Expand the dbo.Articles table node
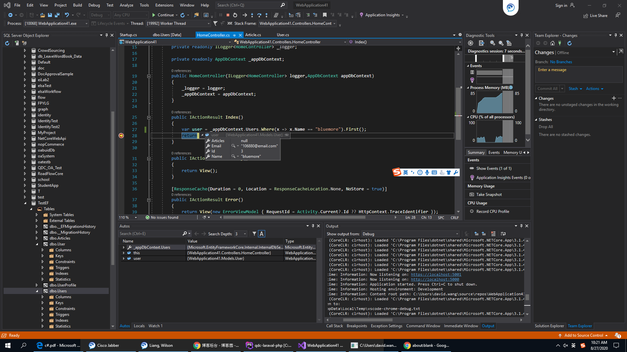The width and height of the screenshot is (627, 352). [37, 238]
